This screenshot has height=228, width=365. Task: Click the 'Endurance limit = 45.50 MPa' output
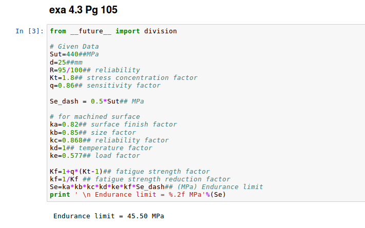tap(109, 216)
